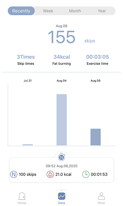Viewport: 123px width, 206px height.
Task: Tap the stopwatch N mode icon
Action: coord(61,157)
